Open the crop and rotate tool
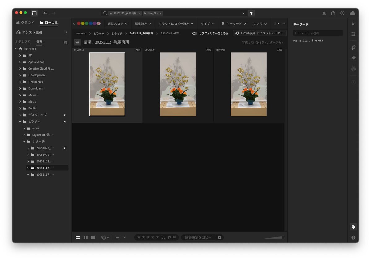This screenshot has height=259, width=371. 353,48
